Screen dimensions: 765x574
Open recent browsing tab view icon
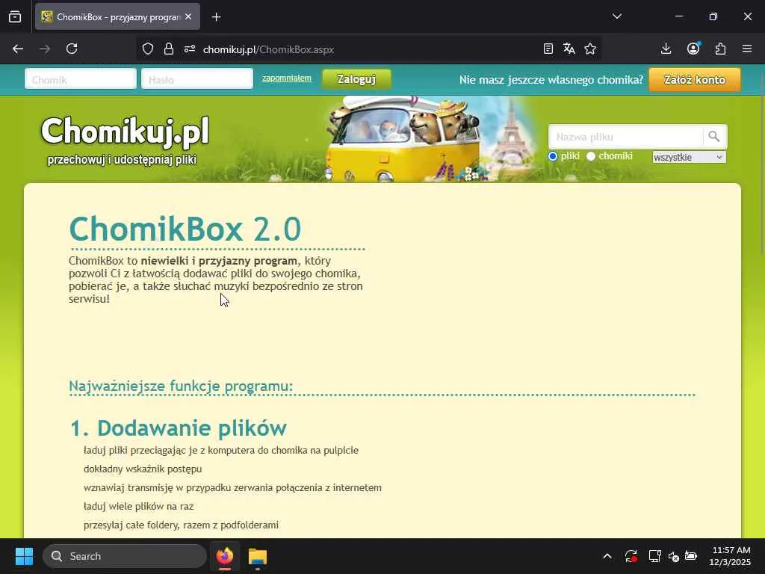15,17
